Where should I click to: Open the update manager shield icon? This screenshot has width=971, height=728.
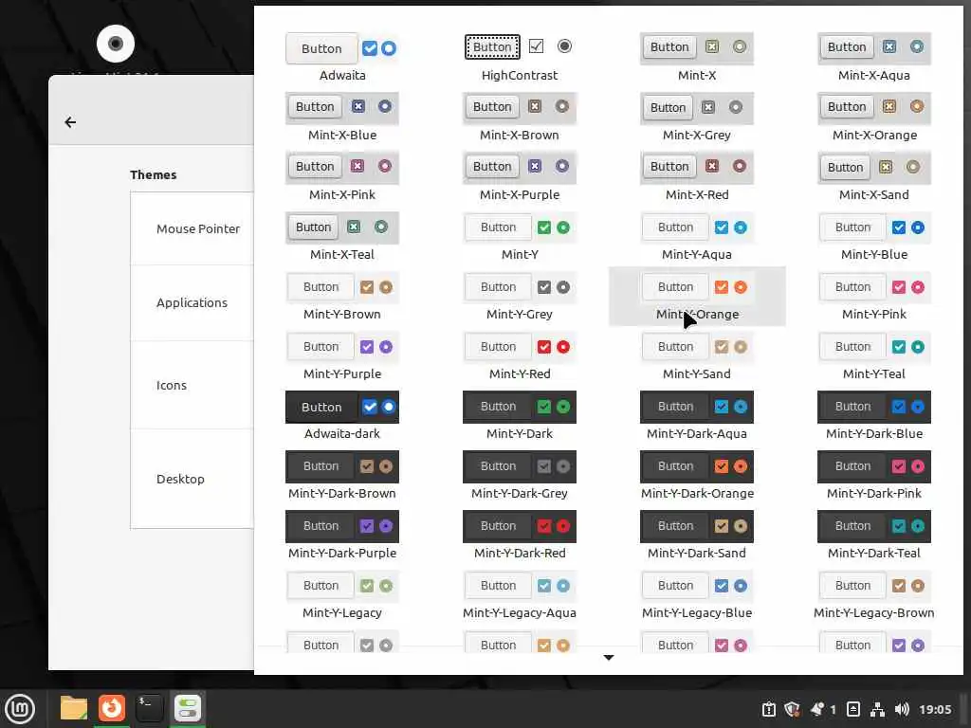792,709
